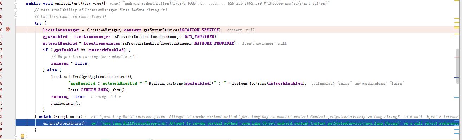
Task: Click 'Toast.makeText(getApplicationContext(),' line
Action: 92,76
